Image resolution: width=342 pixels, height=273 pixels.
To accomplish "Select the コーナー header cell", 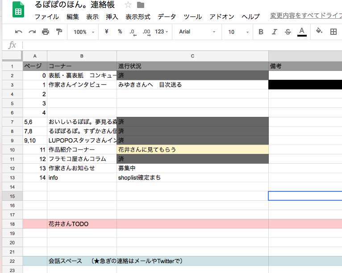I will click(82, 66).
